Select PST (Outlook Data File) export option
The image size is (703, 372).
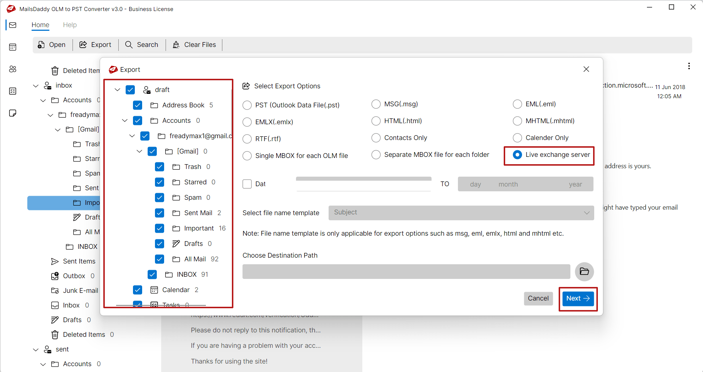coord(247,105)
